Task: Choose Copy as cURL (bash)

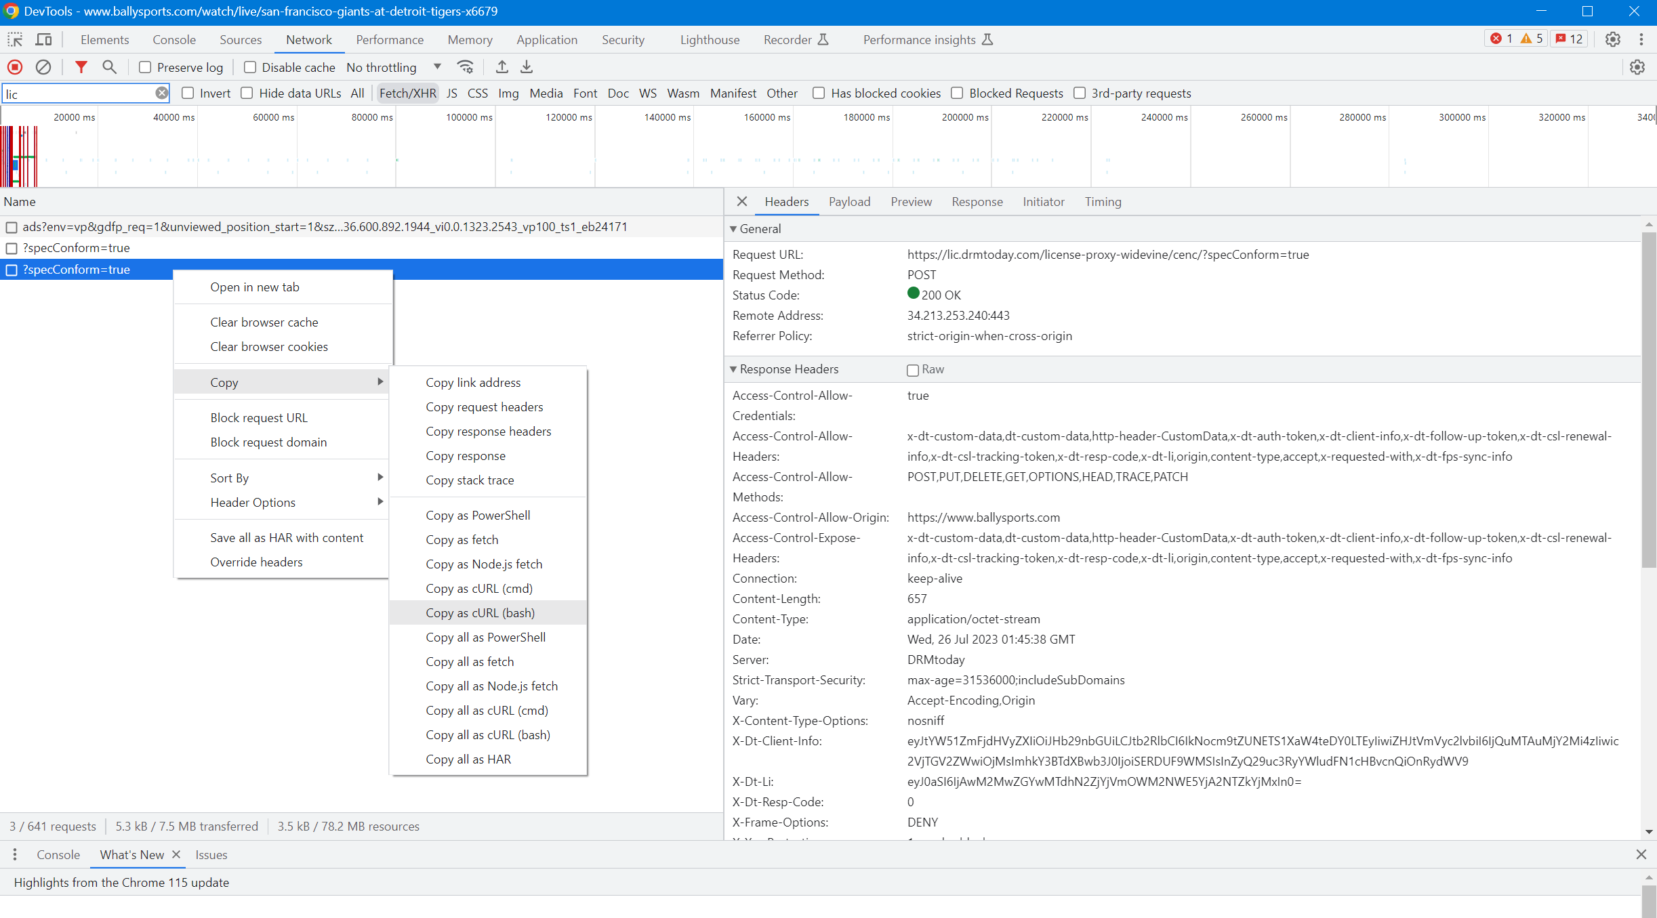Action: point(480,612)
